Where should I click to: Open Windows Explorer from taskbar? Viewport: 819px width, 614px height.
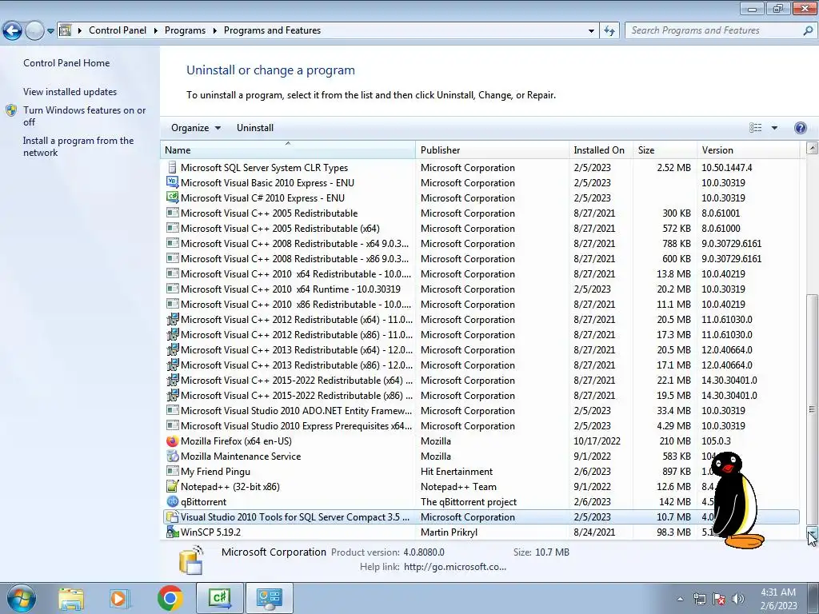(71, 598)
